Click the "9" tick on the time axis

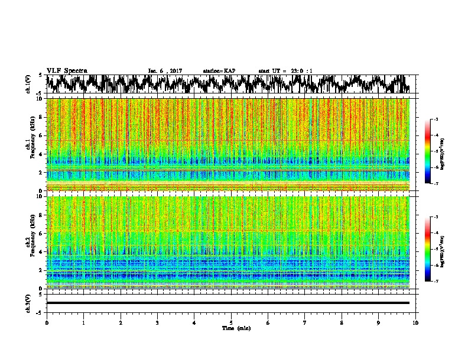pyautogui.click(x=378, y=323)
